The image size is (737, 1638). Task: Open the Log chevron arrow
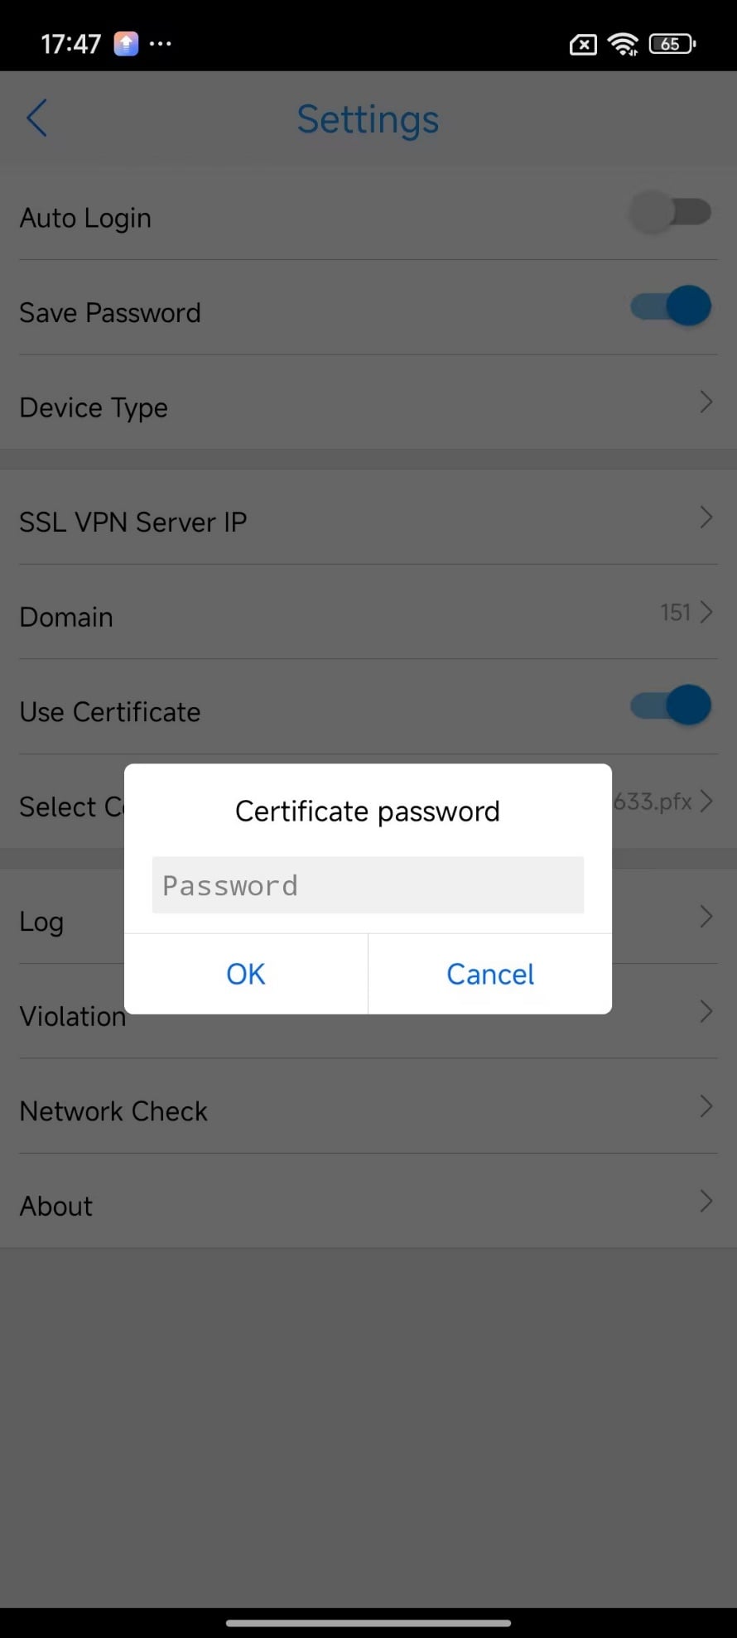[706, 917]
